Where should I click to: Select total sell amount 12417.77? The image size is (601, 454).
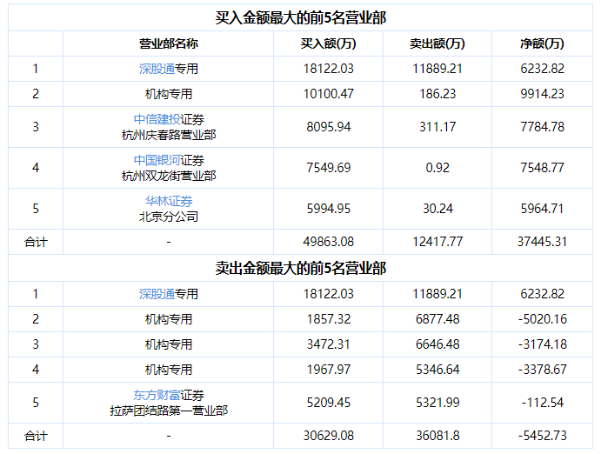[x=437, y=242]
